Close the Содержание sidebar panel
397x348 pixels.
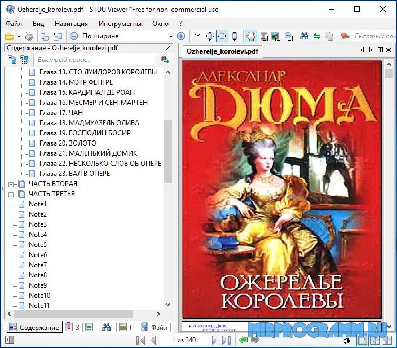pos(167,48)
